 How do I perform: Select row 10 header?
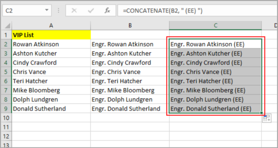pyautogui.click(x=6, y=118)
